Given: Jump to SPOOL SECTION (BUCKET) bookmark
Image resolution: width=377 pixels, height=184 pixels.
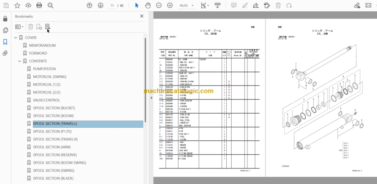Looking at the screenshot, I should [x=54, y=108].
